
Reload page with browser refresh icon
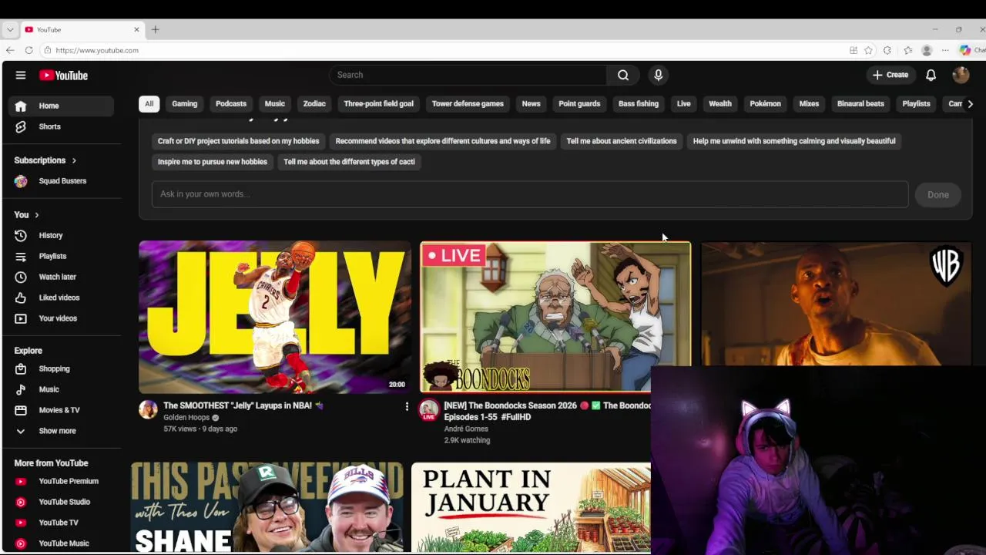[29, 50]
